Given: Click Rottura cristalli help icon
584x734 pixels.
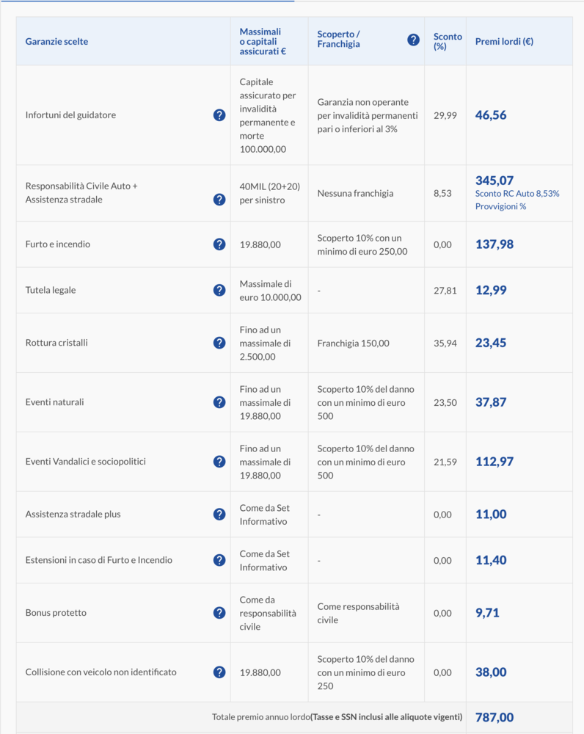Looking at the screenshot, I should tap(219, 343).
